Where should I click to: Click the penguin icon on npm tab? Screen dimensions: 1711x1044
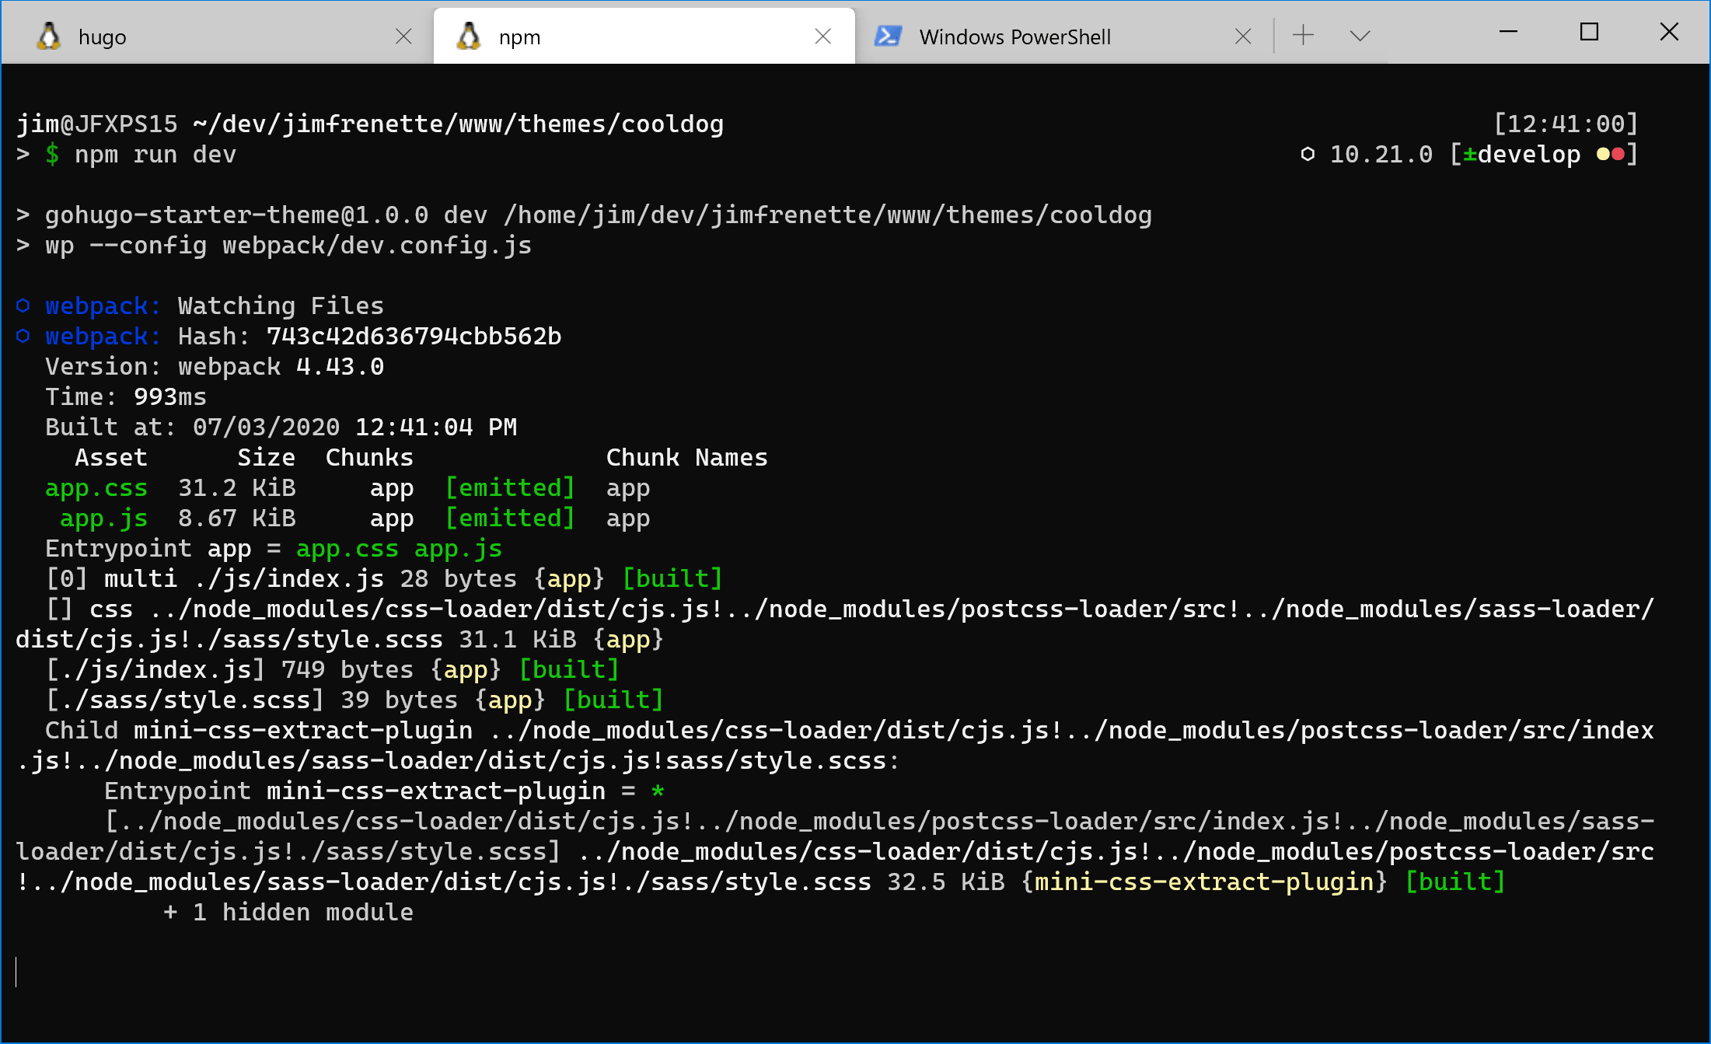coord(469,36)
